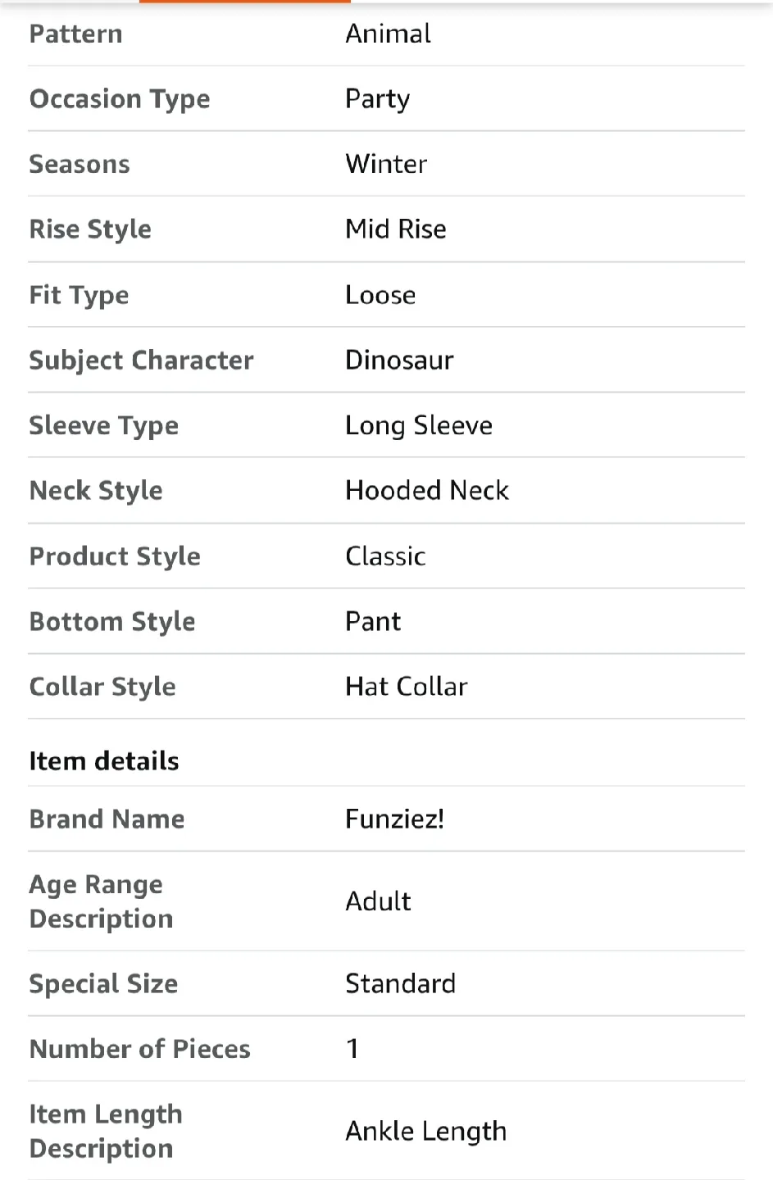Tap the Pattern label
This screenshot has height=1180, width=773.
click(x=76, y=34)
